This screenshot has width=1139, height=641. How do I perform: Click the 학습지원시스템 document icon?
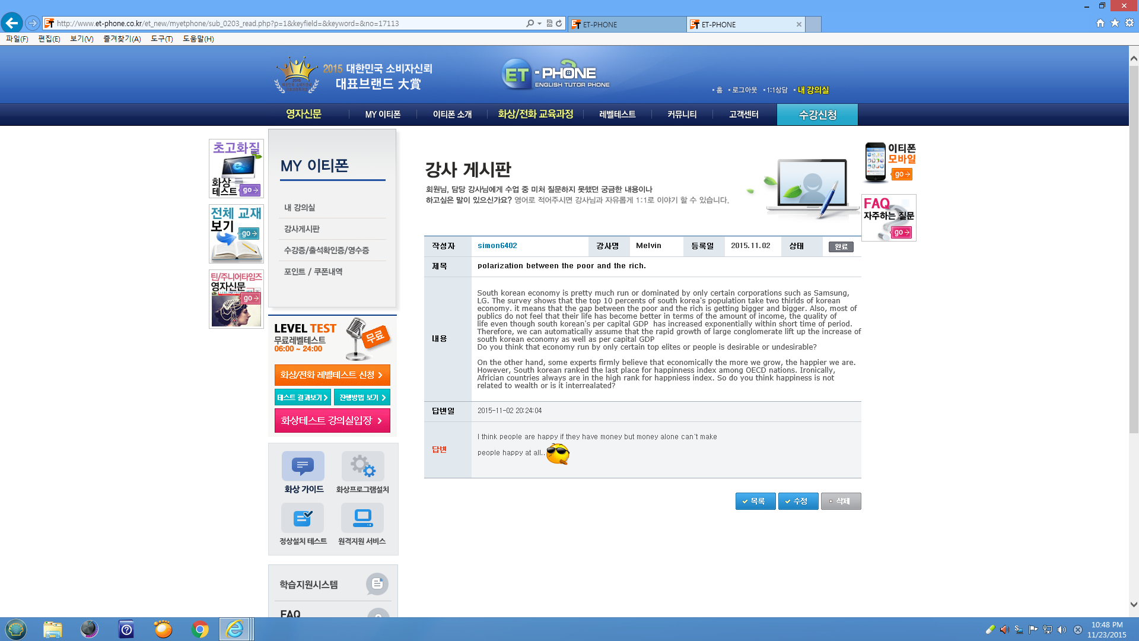(377, 584)
